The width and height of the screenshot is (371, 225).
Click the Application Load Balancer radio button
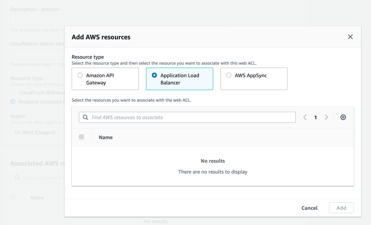click(x=155, y=75)
